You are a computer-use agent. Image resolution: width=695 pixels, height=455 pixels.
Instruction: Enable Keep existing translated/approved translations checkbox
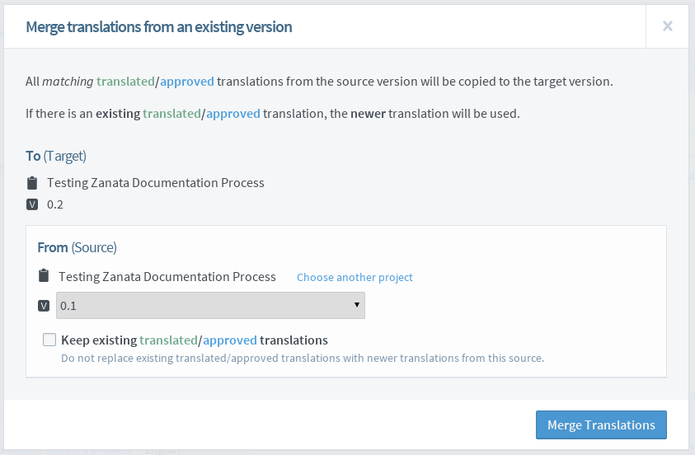point(49,340)
